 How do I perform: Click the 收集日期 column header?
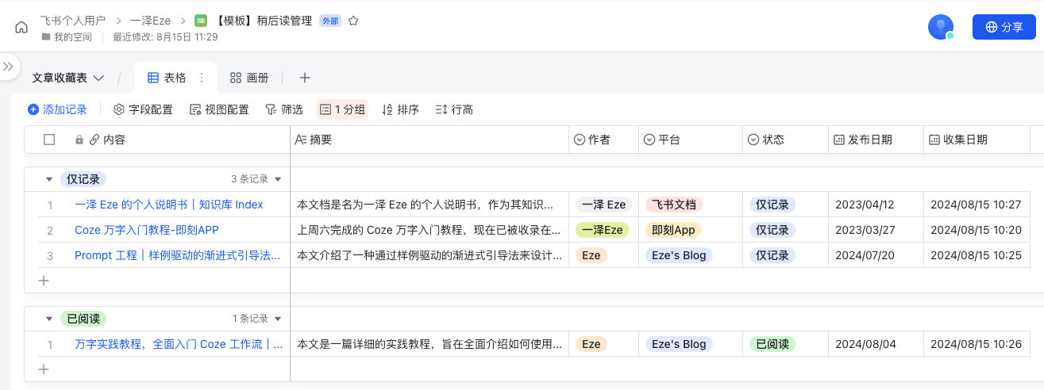[977, 140]
